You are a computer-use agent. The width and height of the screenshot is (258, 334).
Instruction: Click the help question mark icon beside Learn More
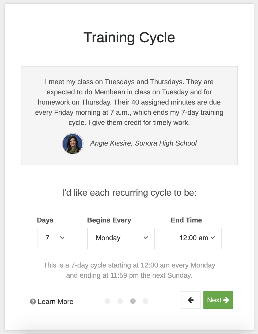[32, 302]
